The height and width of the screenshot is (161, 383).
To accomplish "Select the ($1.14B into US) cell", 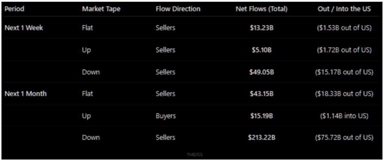I will point(344,116).
